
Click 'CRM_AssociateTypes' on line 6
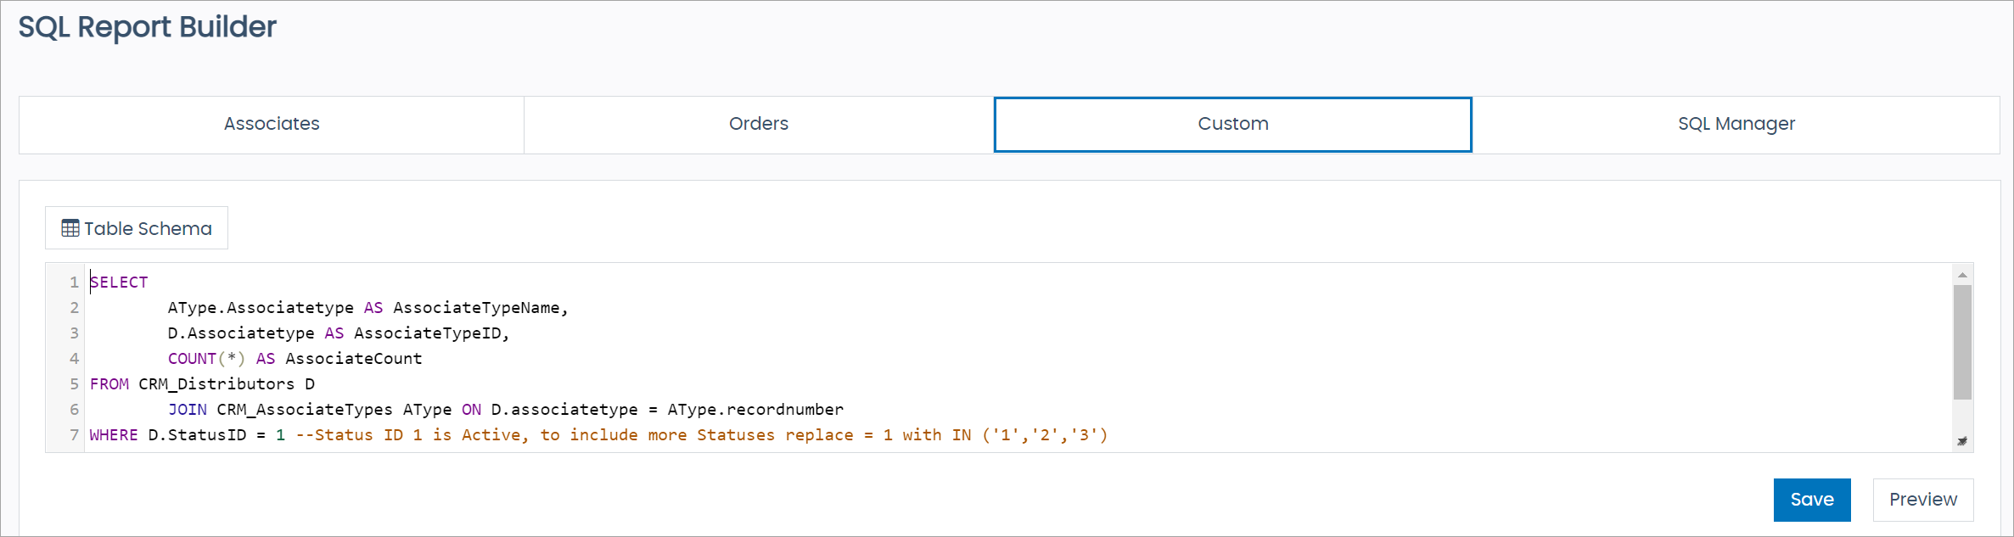[x=305, y=410]
